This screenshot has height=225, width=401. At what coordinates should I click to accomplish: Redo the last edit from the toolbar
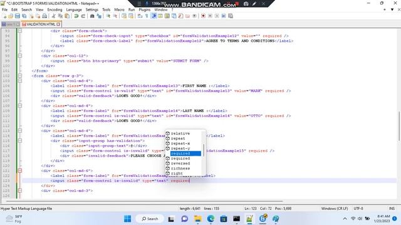pyautogui.click(x=83, y=16)
